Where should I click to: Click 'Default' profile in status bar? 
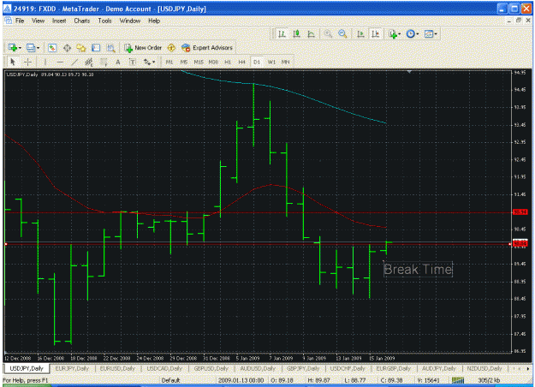point(170,380)
